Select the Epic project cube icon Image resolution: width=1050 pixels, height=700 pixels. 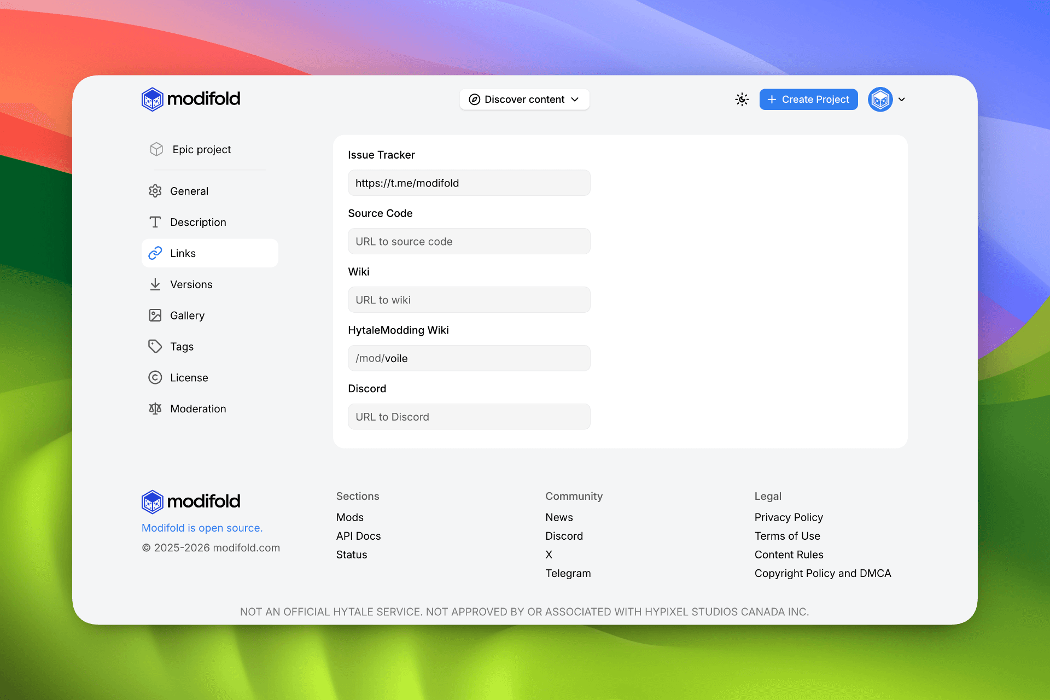click(156, 149)
